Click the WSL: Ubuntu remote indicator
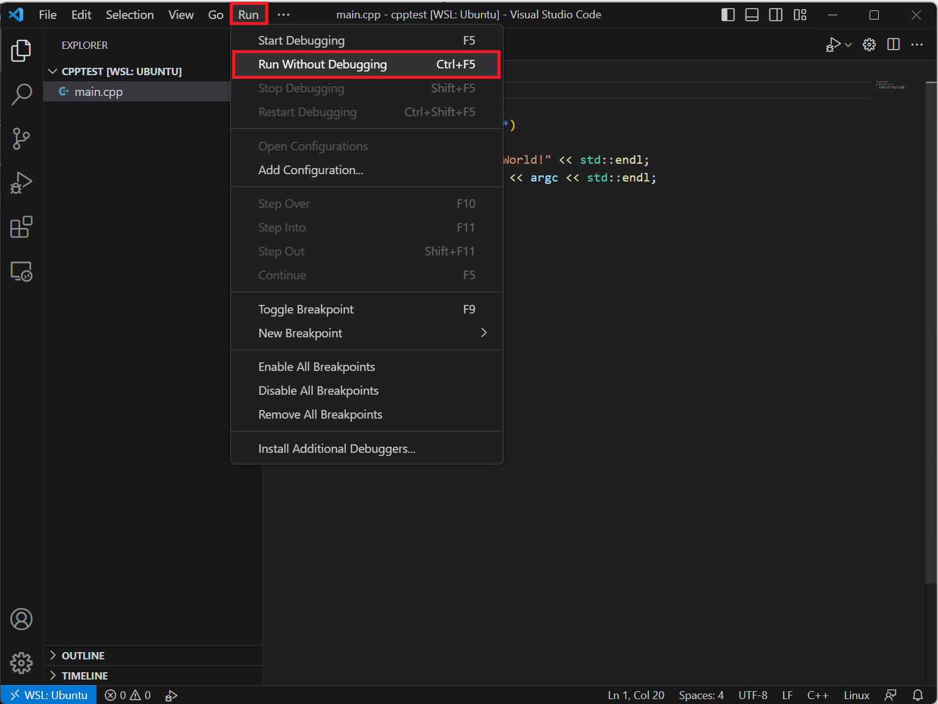This screenshot has height=704, width=938. click(x=49, y=695)
